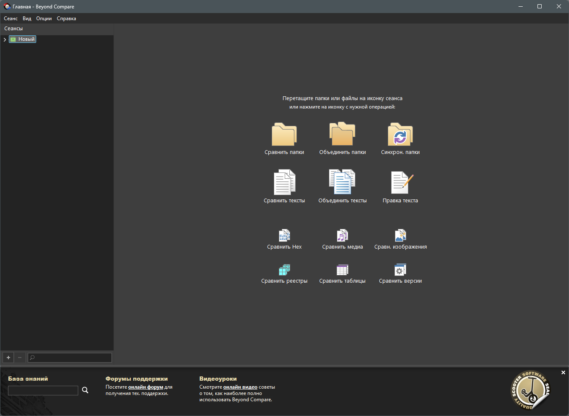Open the Объединить папки folder merge icon

pos(342,134)
